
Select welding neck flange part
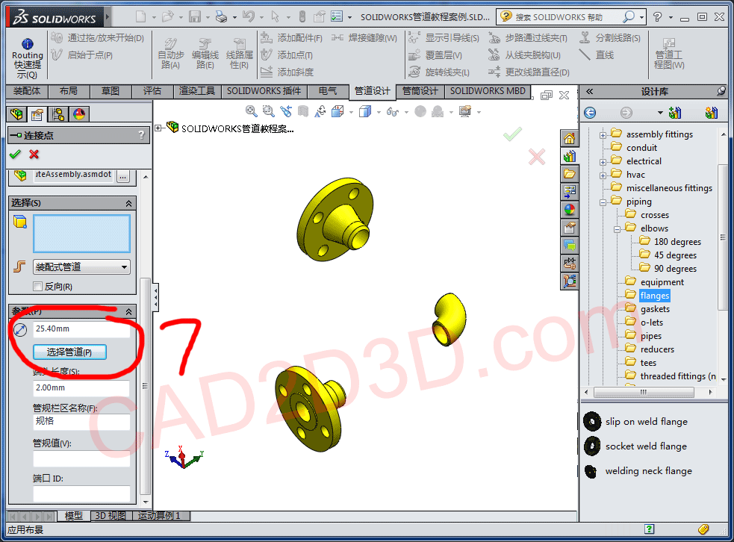coord(649,471)
